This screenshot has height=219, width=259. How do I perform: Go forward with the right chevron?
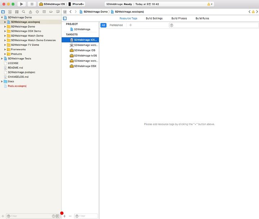click(76, 12)
